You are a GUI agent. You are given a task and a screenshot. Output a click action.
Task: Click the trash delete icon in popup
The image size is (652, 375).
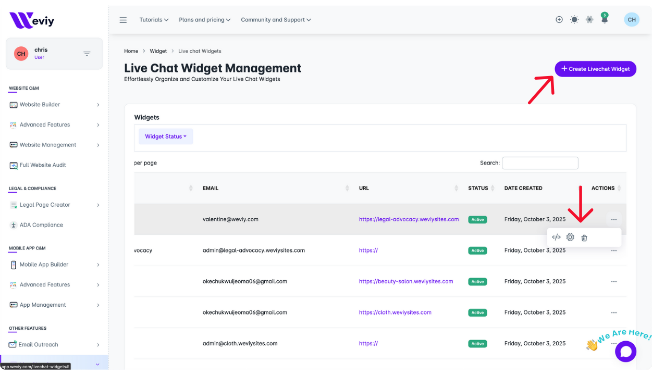pos(584,238)
